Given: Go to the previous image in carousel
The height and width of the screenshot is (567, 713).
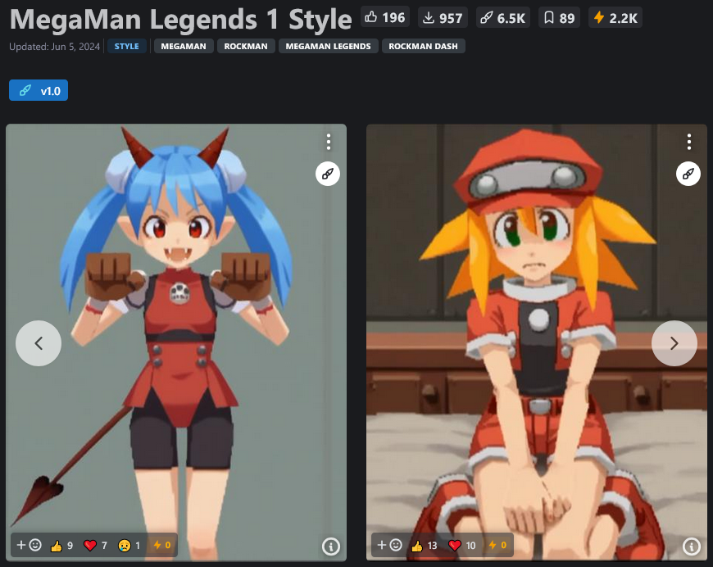Looking at the screenshot, I should tap(39, 343).
